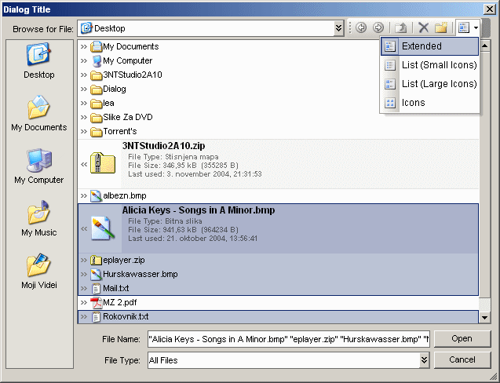The image size is (500, 383).
Task: Click the Forward navigation arrow
Action: coord(378,27)
